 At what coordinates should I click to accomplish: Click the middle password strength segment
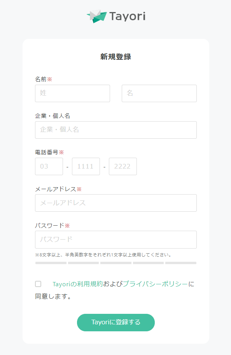pos(116,263)
